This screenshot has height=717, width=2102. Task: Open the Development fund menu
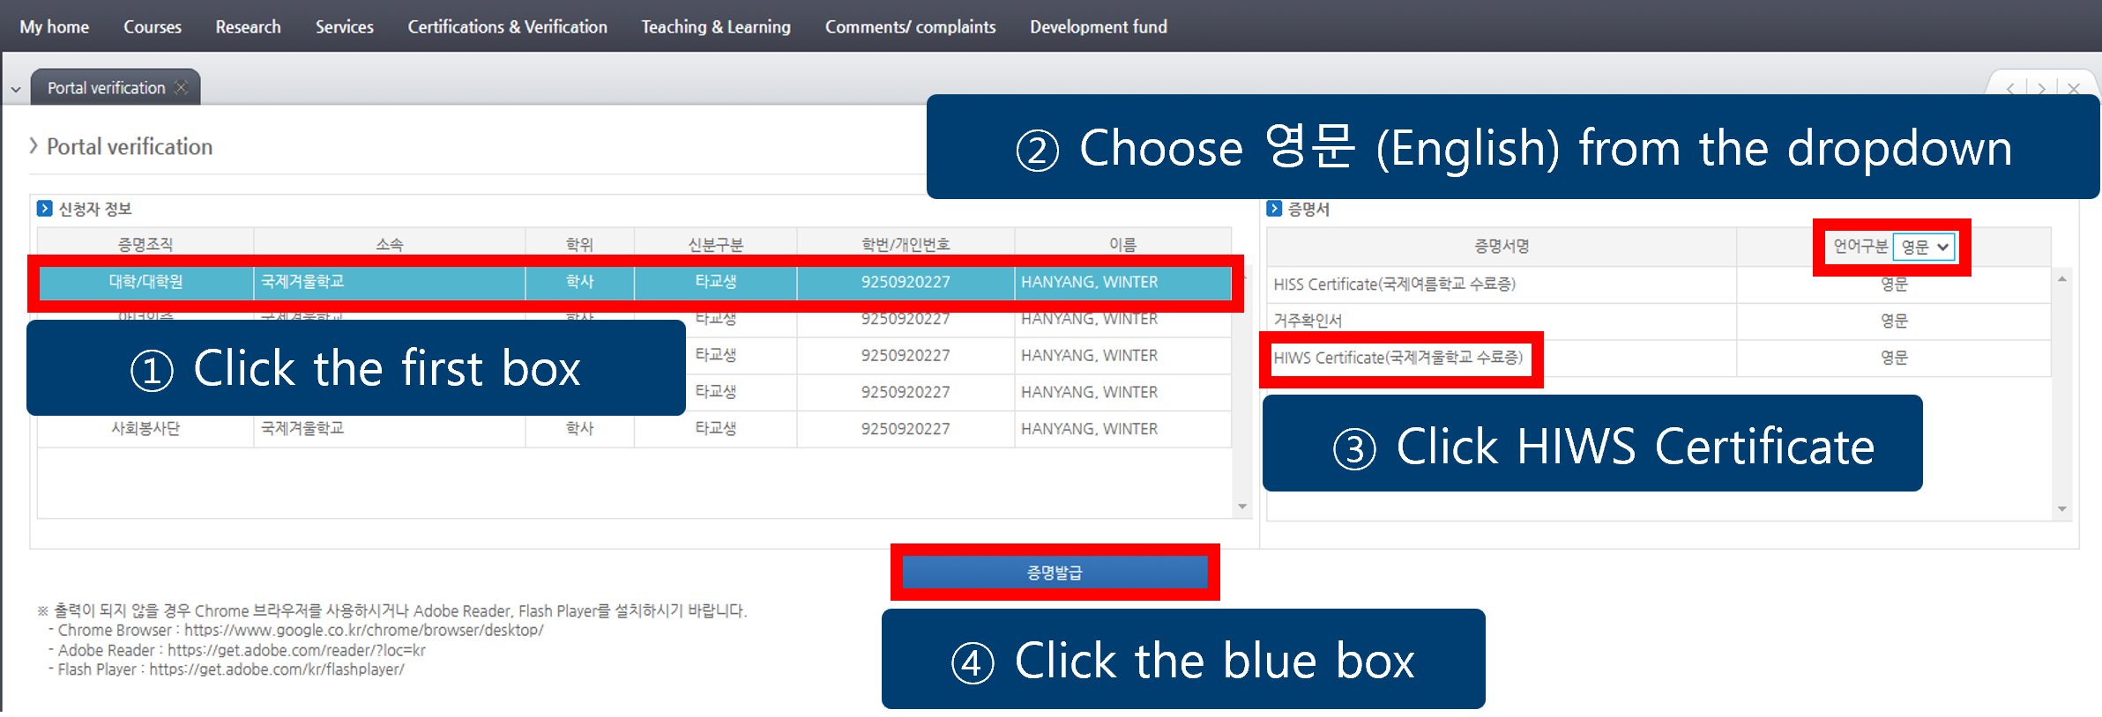coord(1098,26)
